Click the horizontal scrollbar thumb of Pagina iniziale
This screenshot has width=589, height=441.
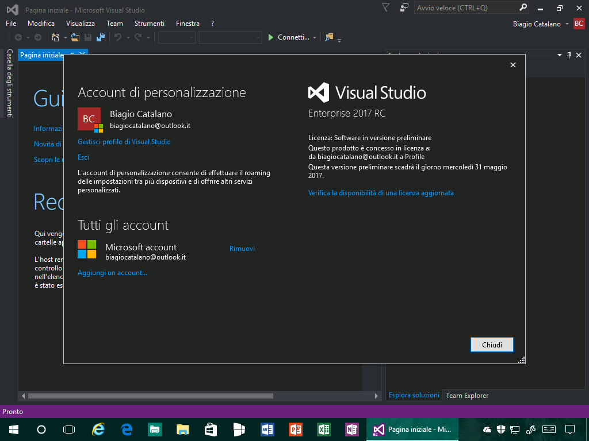click(x=151, y=396)
